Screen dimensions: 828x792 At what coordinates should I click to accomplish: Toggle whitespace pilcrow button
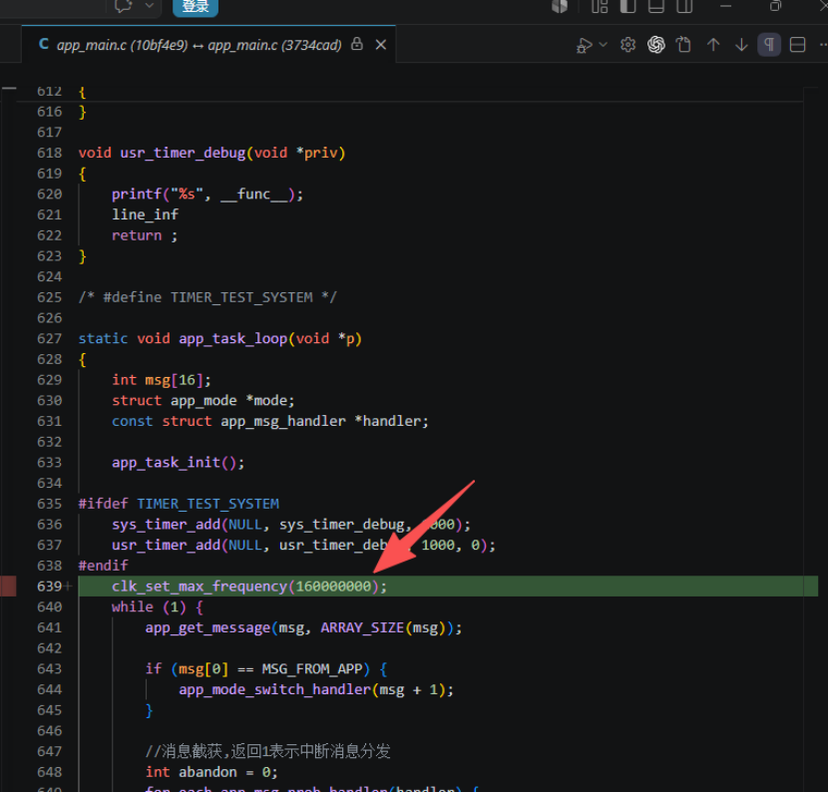click(x=769, y=45)
